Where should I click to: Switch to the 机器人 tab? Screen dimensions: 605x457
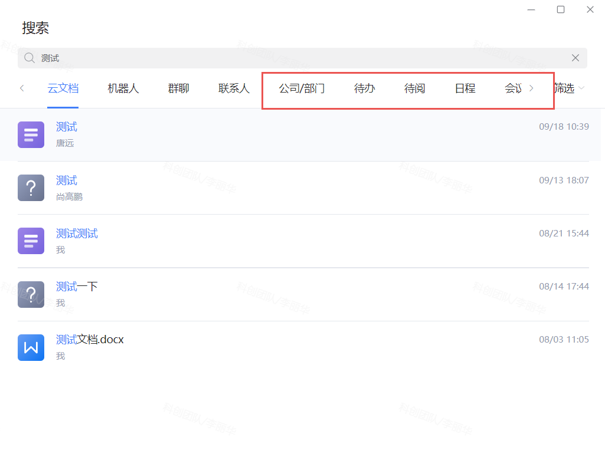pyautogui.click(x=123, y=88)
